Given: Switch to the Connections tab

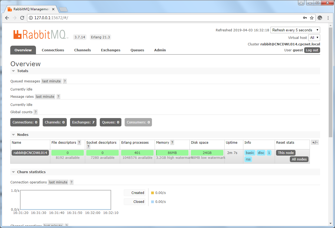Looking at the screenshot, I should (x=53, y=50).
